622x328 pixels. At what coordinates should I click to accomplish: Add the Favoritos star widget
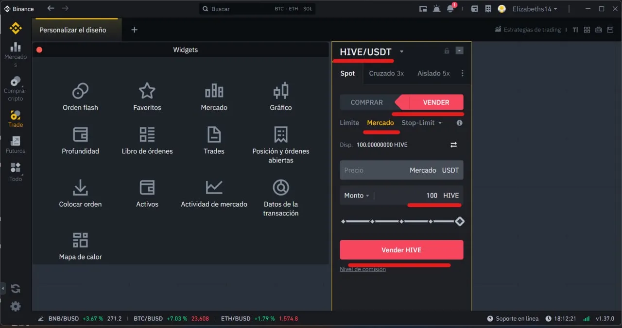(x=147, y=97)
